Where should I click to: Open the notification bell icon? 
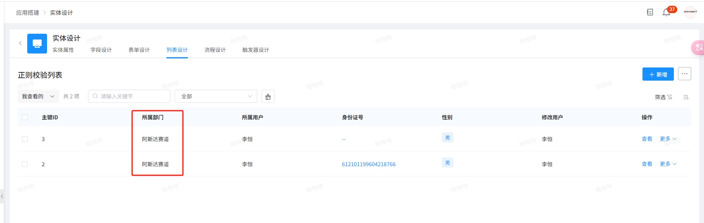click(x=666, y=13)
